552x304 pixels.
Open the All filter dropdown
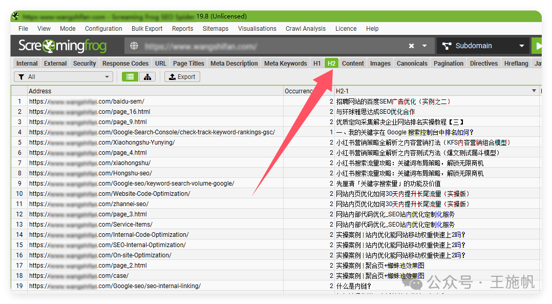(x=63, y=77)
